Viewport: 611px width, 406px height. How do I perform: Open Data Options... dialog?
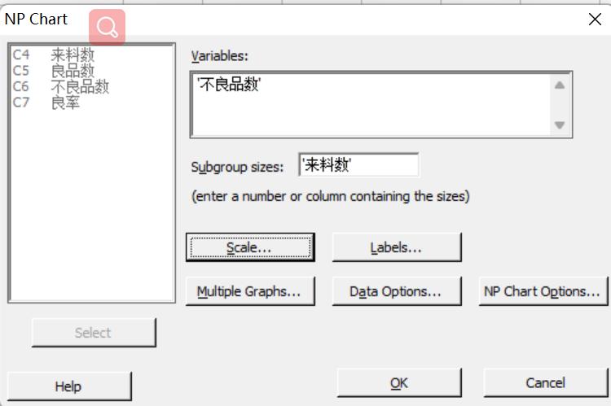point(396,291)
